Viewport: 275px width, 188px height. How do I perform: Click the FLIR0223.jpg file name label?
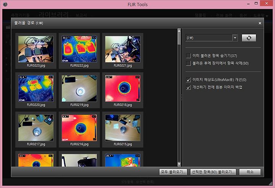pyautogui.click(x=36, y=65)
